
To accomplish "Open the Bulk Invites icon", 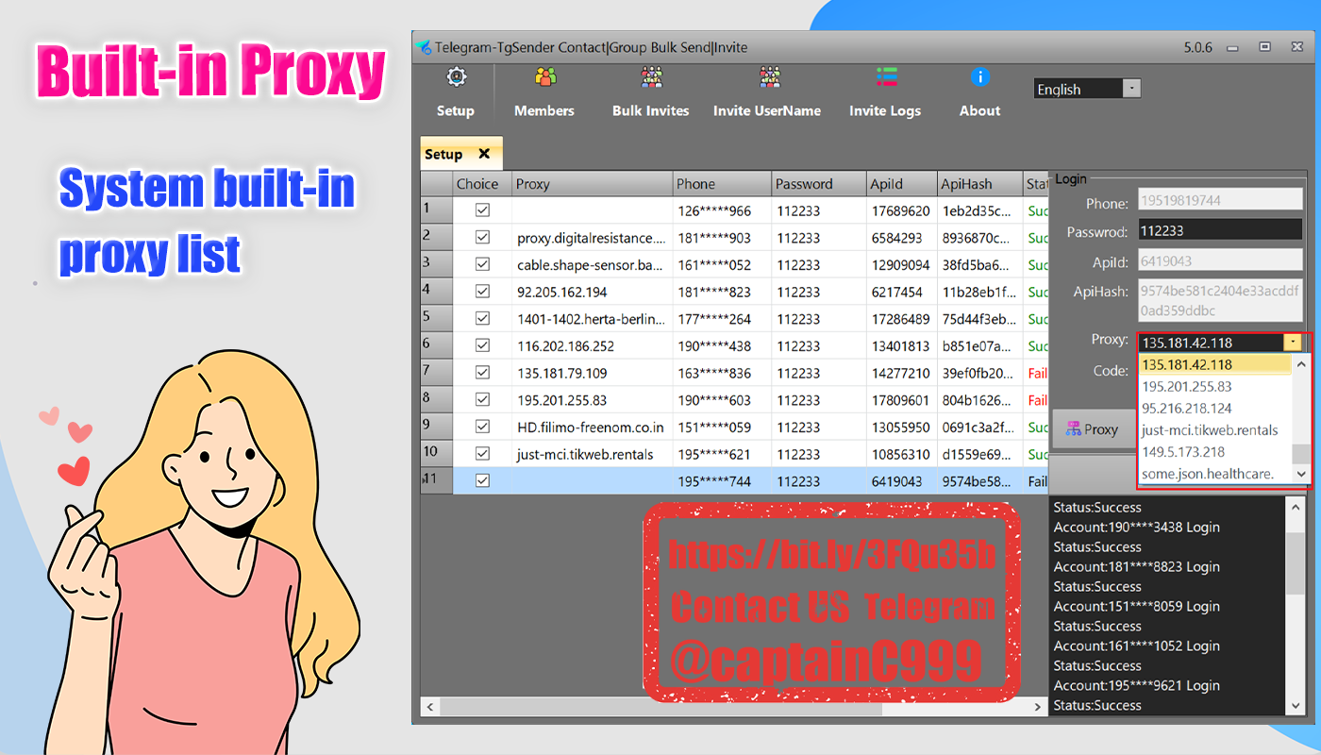I will point(650,75).
